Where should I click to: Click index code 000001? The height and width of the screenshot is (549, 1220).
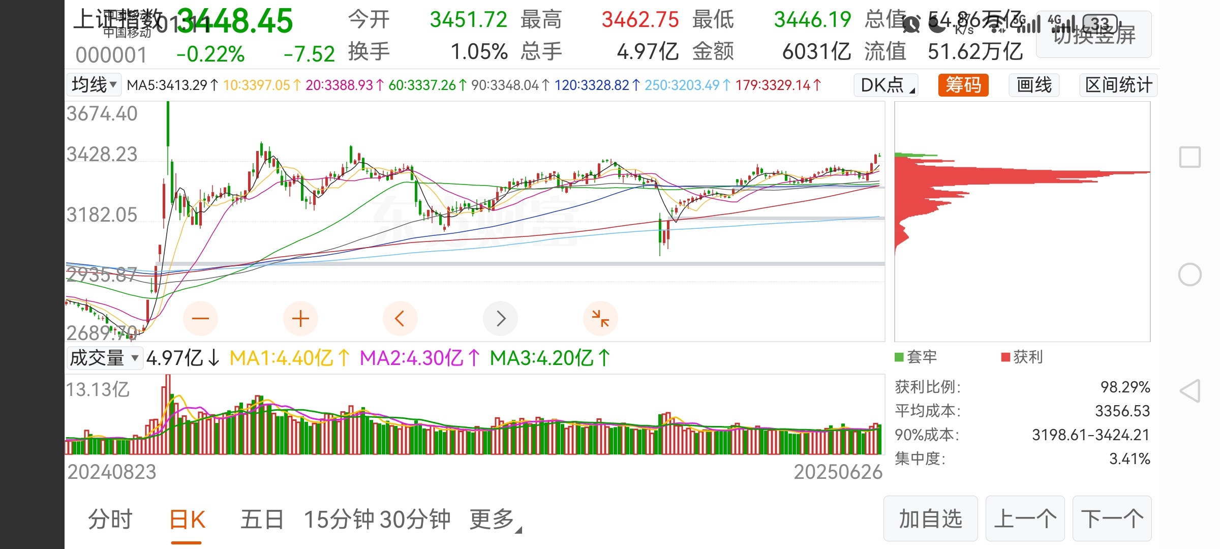point(111,55)
